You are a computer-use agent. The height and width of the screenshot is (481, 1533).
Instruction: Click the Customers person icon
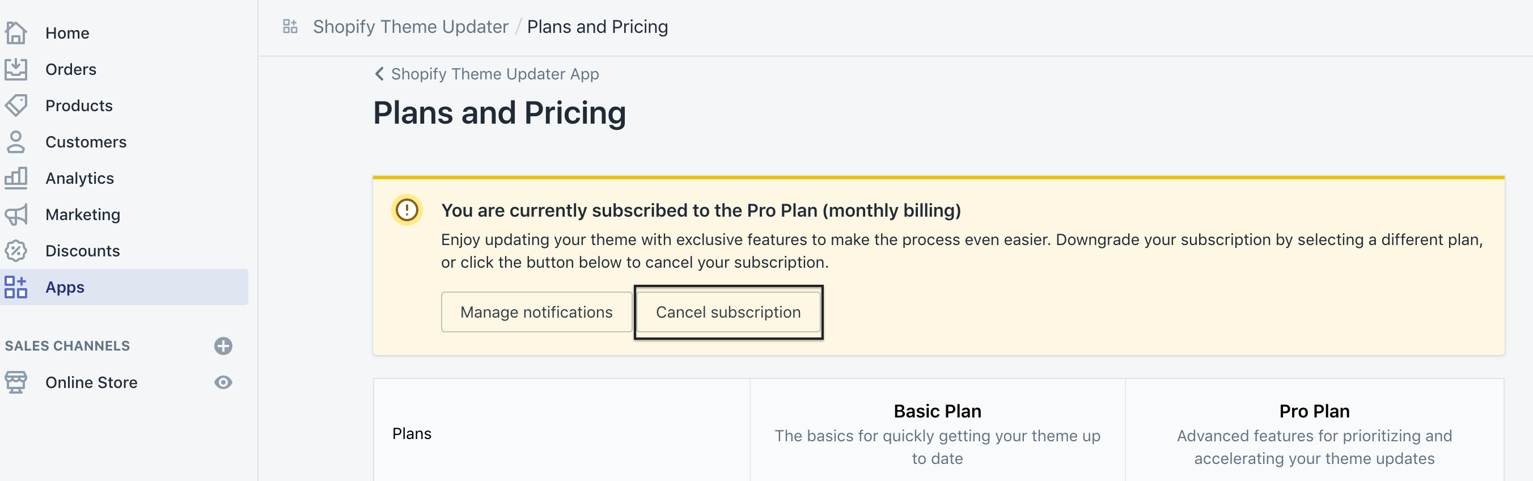coord(16,142)
